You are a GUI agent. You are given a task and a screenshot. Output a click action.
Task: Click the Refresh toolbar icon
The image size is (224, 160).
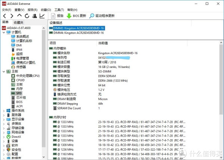pos(27,16)
